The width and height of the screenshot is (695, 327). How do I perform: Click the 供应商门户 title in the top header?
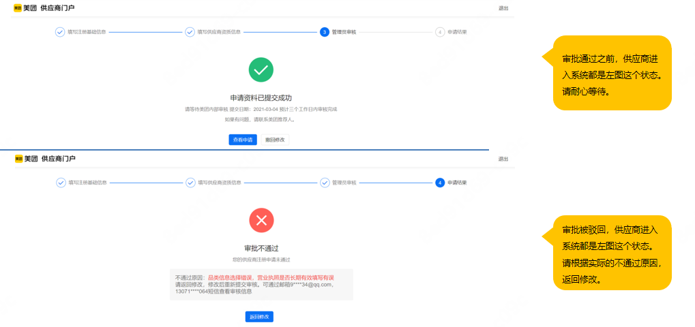[57, 8]
